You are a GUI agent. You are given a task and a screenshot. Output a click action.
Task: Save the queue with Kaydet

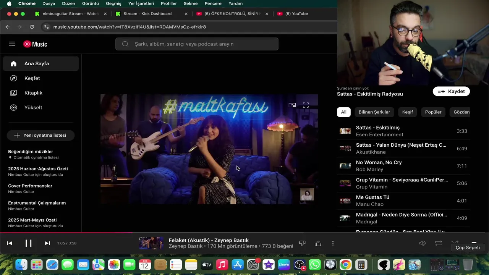pyautogui.click(x=451, y=91)
